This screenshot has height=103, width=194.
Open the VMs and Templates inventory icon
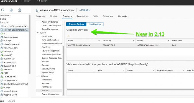point(3,10)
